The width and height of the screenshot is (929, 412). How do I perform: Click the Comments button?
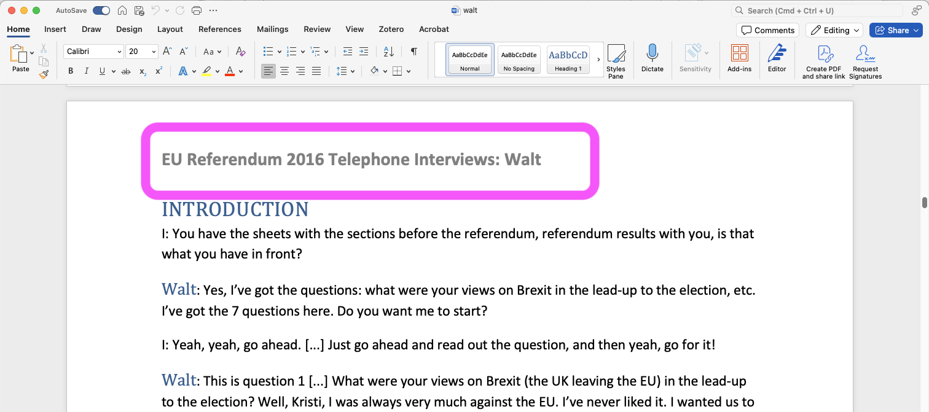tap(767, 30)
